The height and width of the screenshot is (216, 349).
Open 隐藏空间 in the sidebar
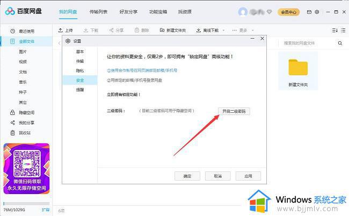[x=26, y=113]
